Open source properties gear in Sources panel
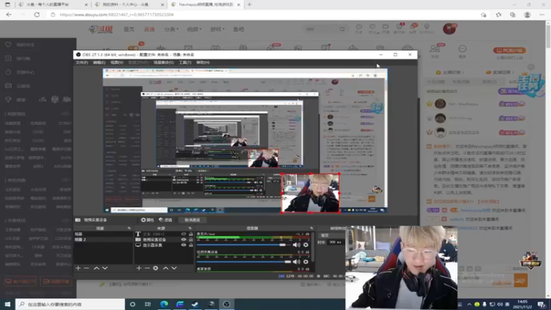 point(156,268)
